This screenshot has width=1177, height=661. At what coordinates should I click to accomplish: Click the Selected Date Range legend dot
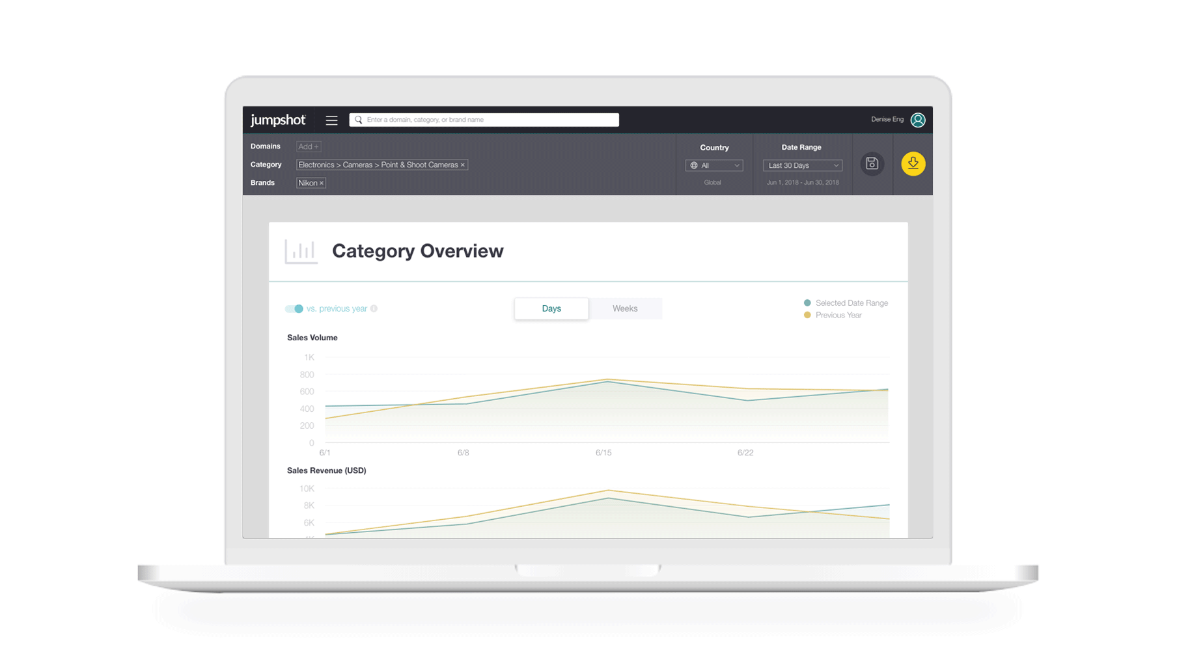point(807,303)
